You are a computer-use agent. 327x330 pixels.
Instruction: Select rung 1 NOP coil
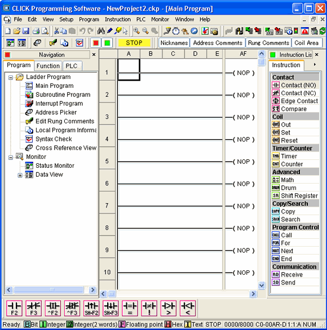click(244, 73)
